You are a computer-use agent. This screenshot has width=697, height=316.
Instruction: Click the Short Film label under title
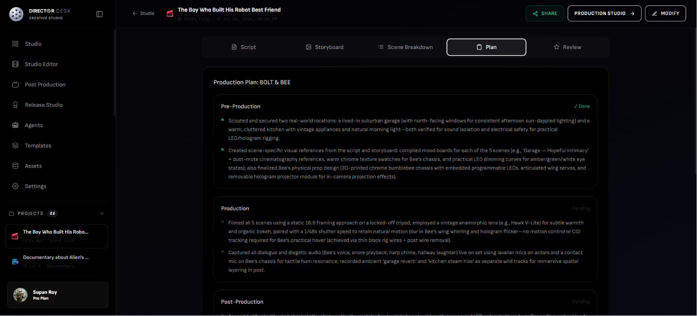[196, 19]
